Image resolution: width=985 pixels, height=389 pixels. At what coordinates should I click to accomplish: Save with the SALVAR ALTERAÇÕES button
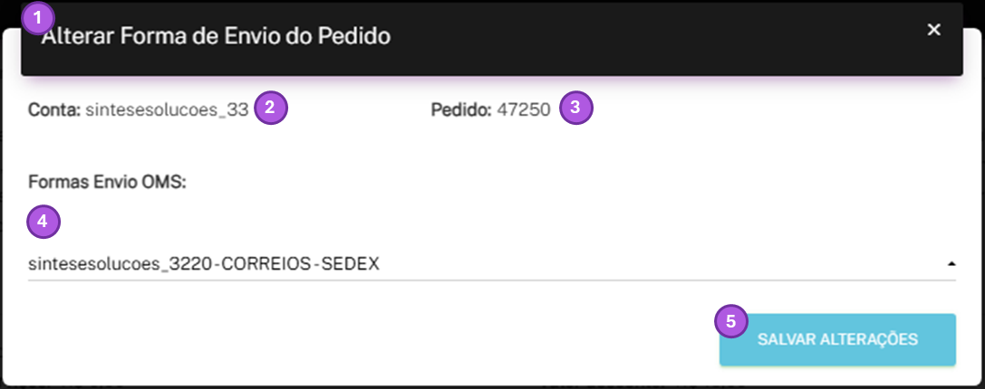837,339
